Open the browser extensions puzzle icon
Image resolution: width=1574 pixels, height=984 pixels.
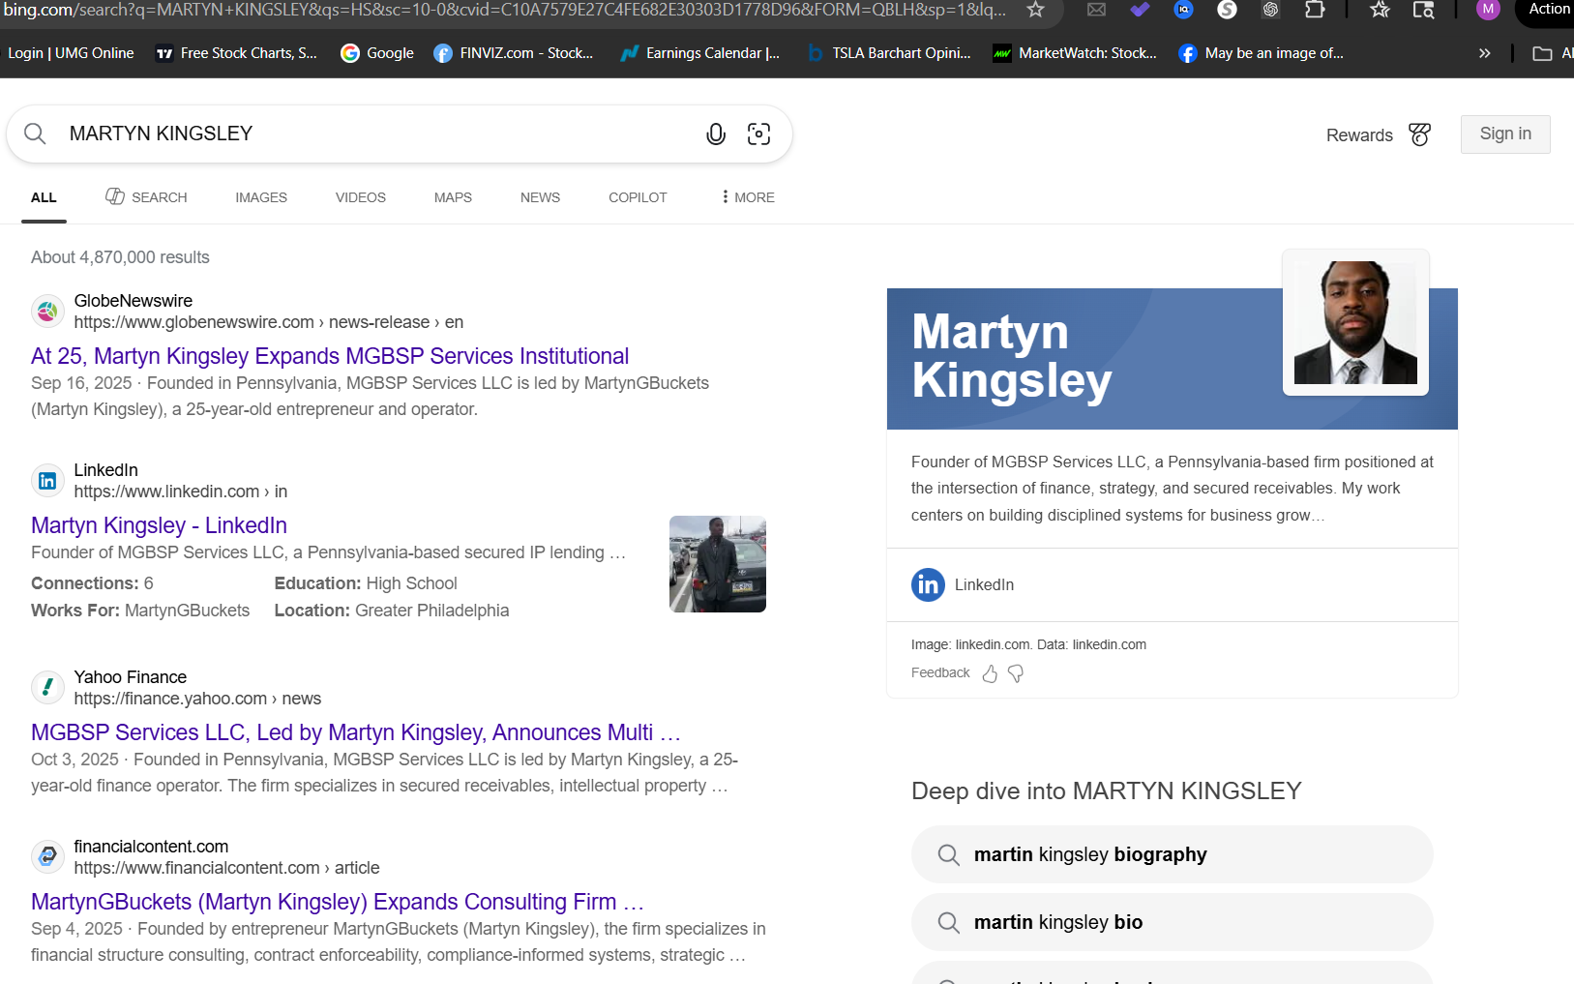[1314, 10]
